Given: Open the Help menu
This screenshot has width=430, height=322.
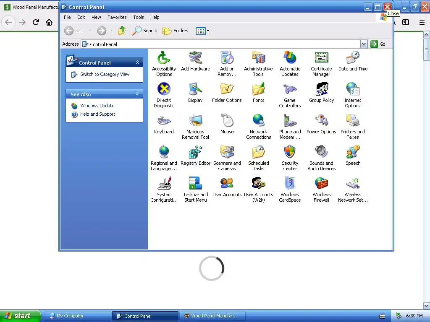Looking at the screenshot, I should pyautogui.click(x=155, y=17).
